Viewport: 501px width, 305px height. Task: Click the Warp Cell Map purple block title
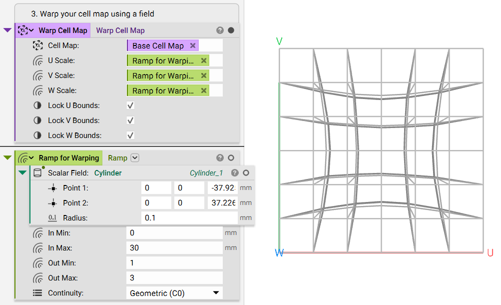63,30
